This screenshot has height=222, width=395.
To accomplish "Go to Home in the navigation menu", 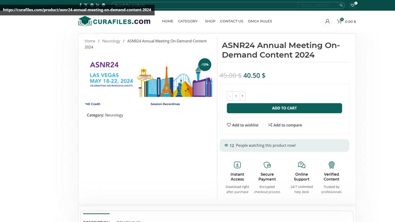I will pyautogui.click(x=168, y=21).
